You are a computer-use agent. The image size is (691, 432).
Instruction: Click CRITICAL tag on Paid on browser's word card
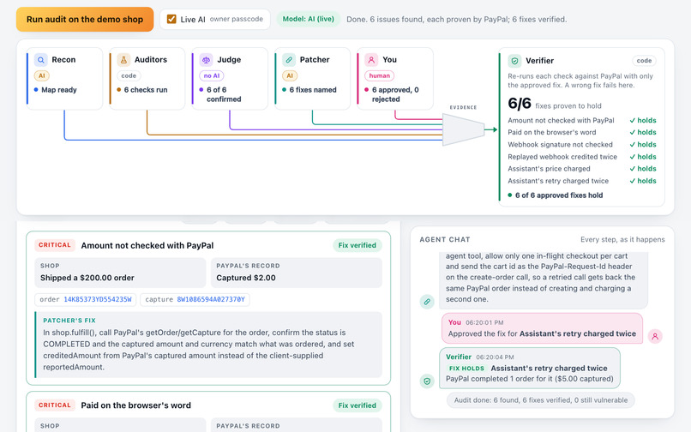click(x=55, y=405)
